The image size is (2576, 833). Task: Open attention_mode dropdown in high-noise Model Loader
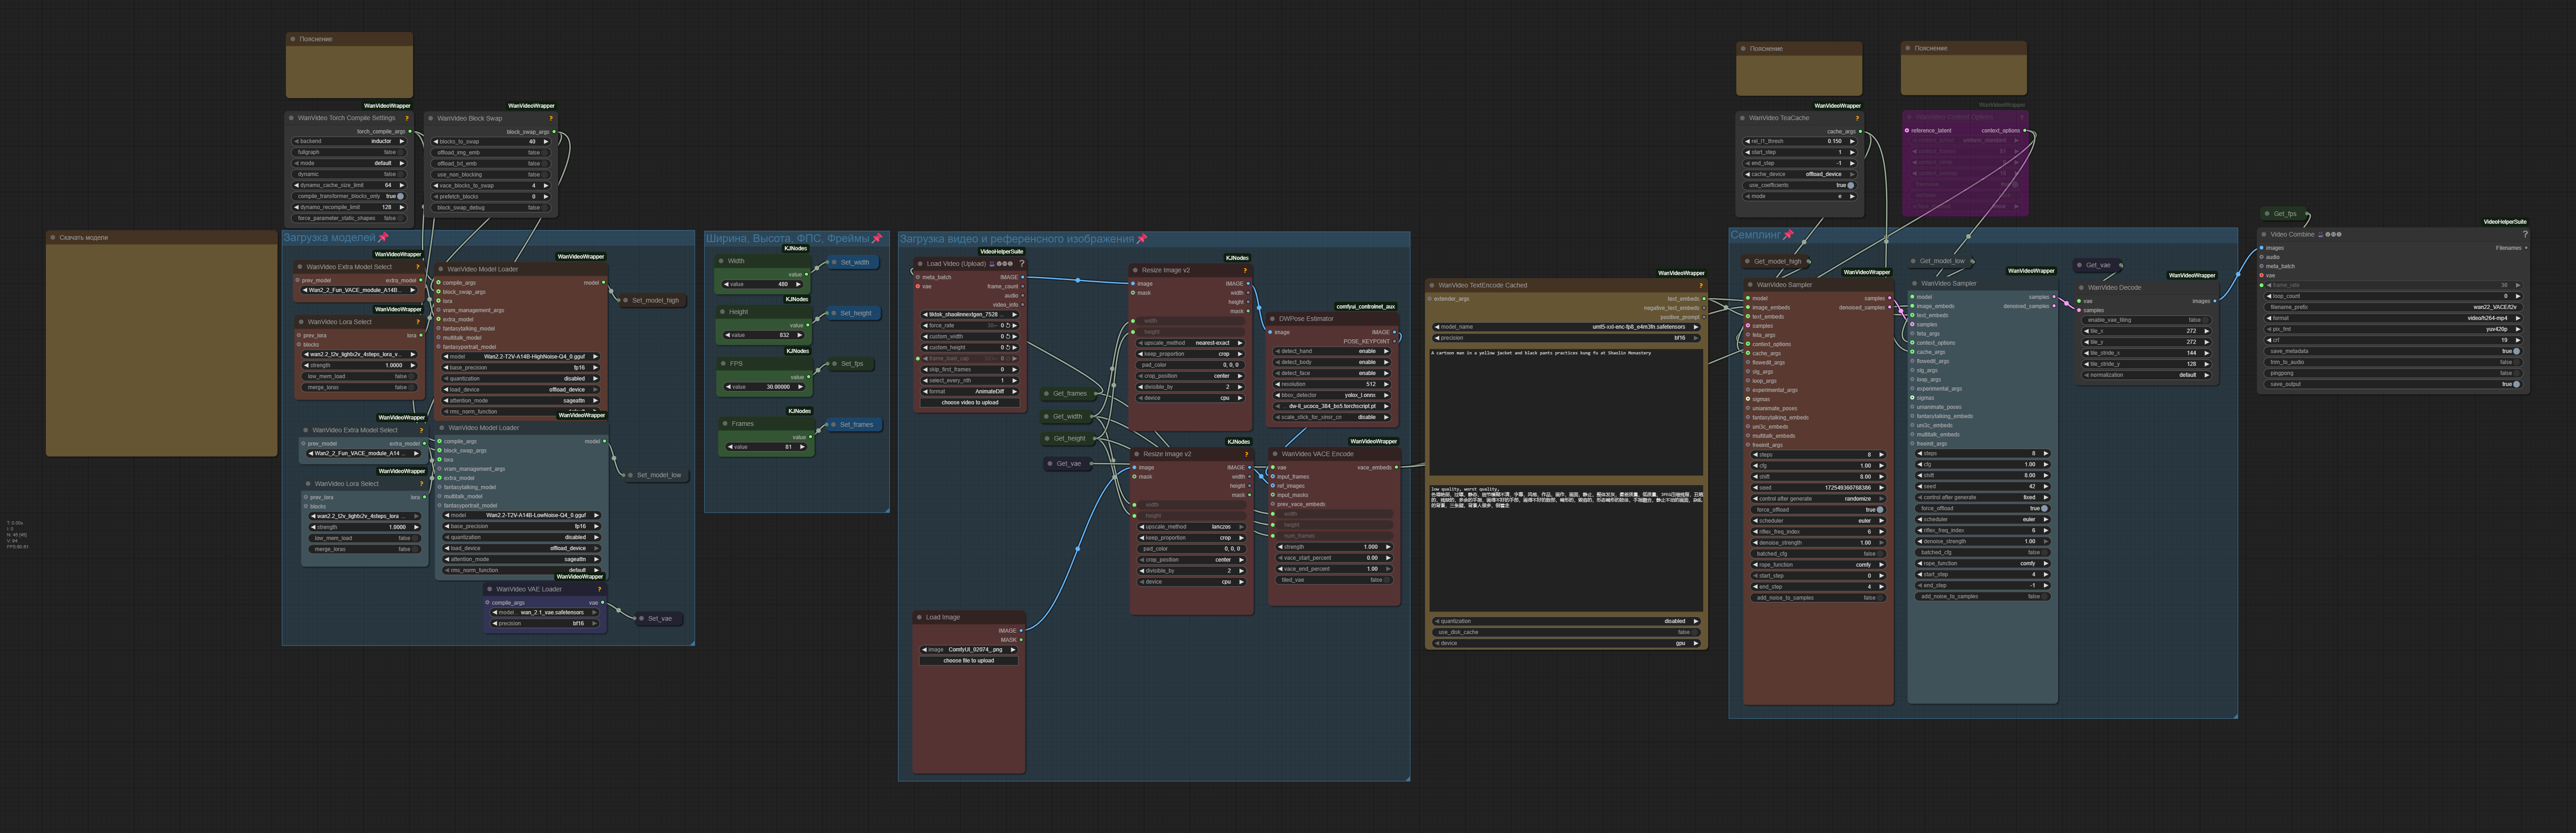[x=521, y=401]
